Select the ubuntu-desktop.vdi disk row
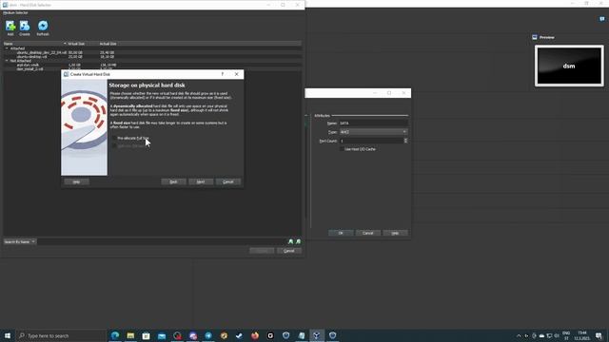The height and width of the screenshot is (342, 609). tap(152, 57)
